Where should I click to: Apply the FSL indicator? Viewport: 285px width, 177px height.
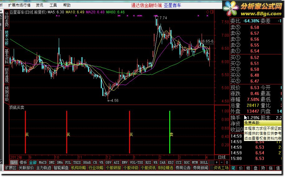point(68,162)
